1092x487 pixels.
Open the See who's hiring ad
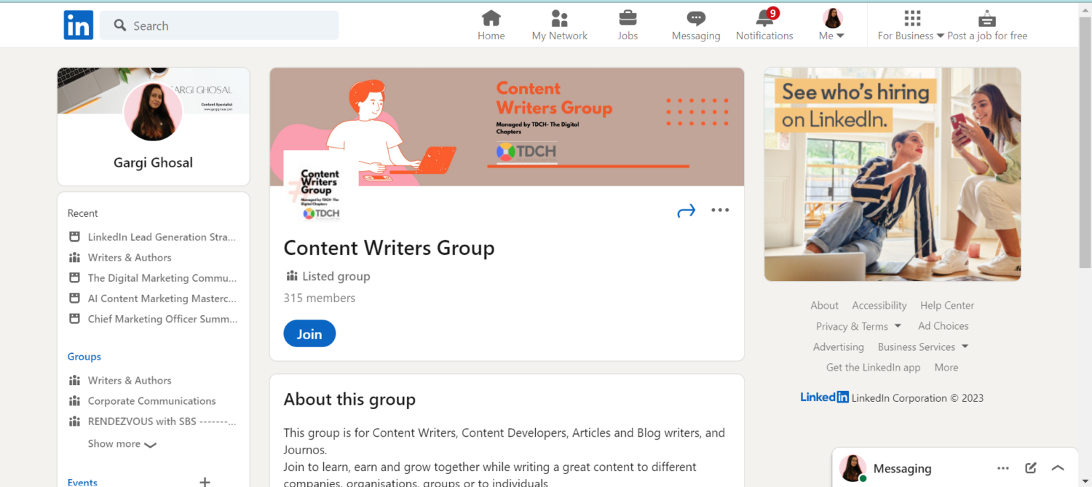[x=893, y=174]
